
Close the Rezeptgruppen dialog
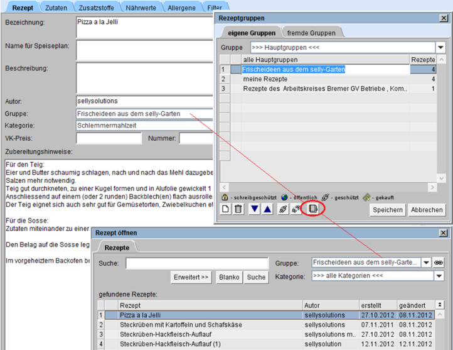point(444,19)
